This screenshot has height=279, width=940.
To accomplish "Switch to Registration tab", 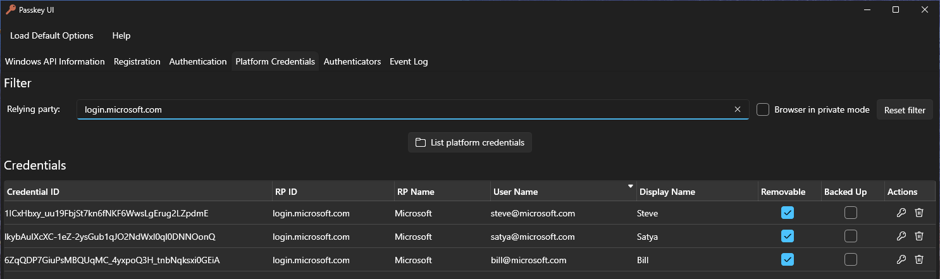I will (137, 61).
